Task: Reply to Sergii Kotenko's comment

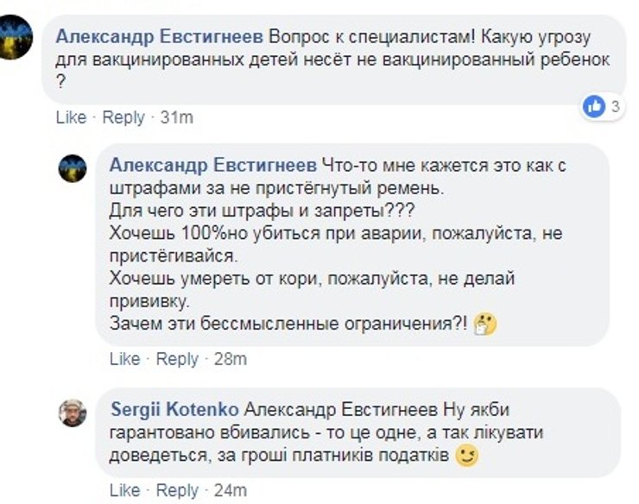Action: [x=177, y=490]
